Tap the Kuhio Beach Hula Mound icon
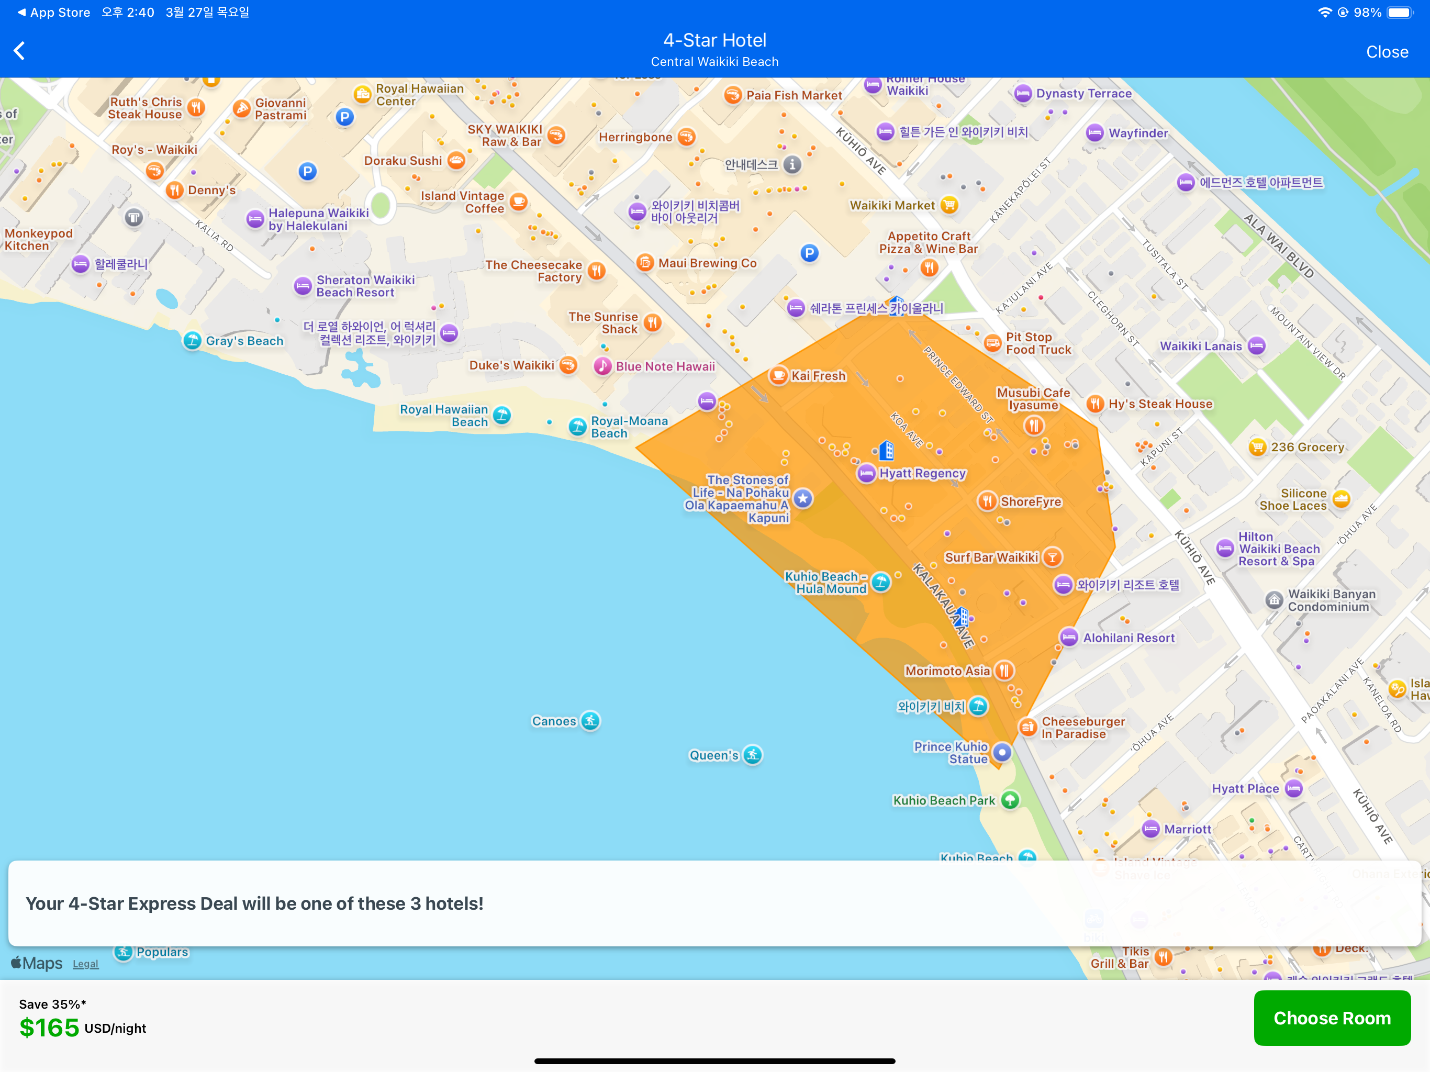This screenshot has width=1430, height=1072. [x=880, y=582]
